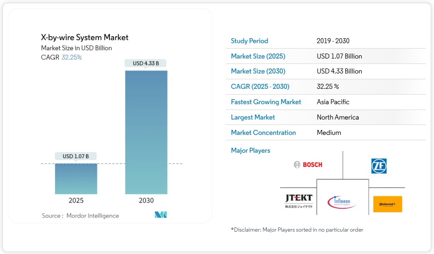Select the 2030 market size bar
The width and height of the screenshot is (434, 254).
pos(146,132)
